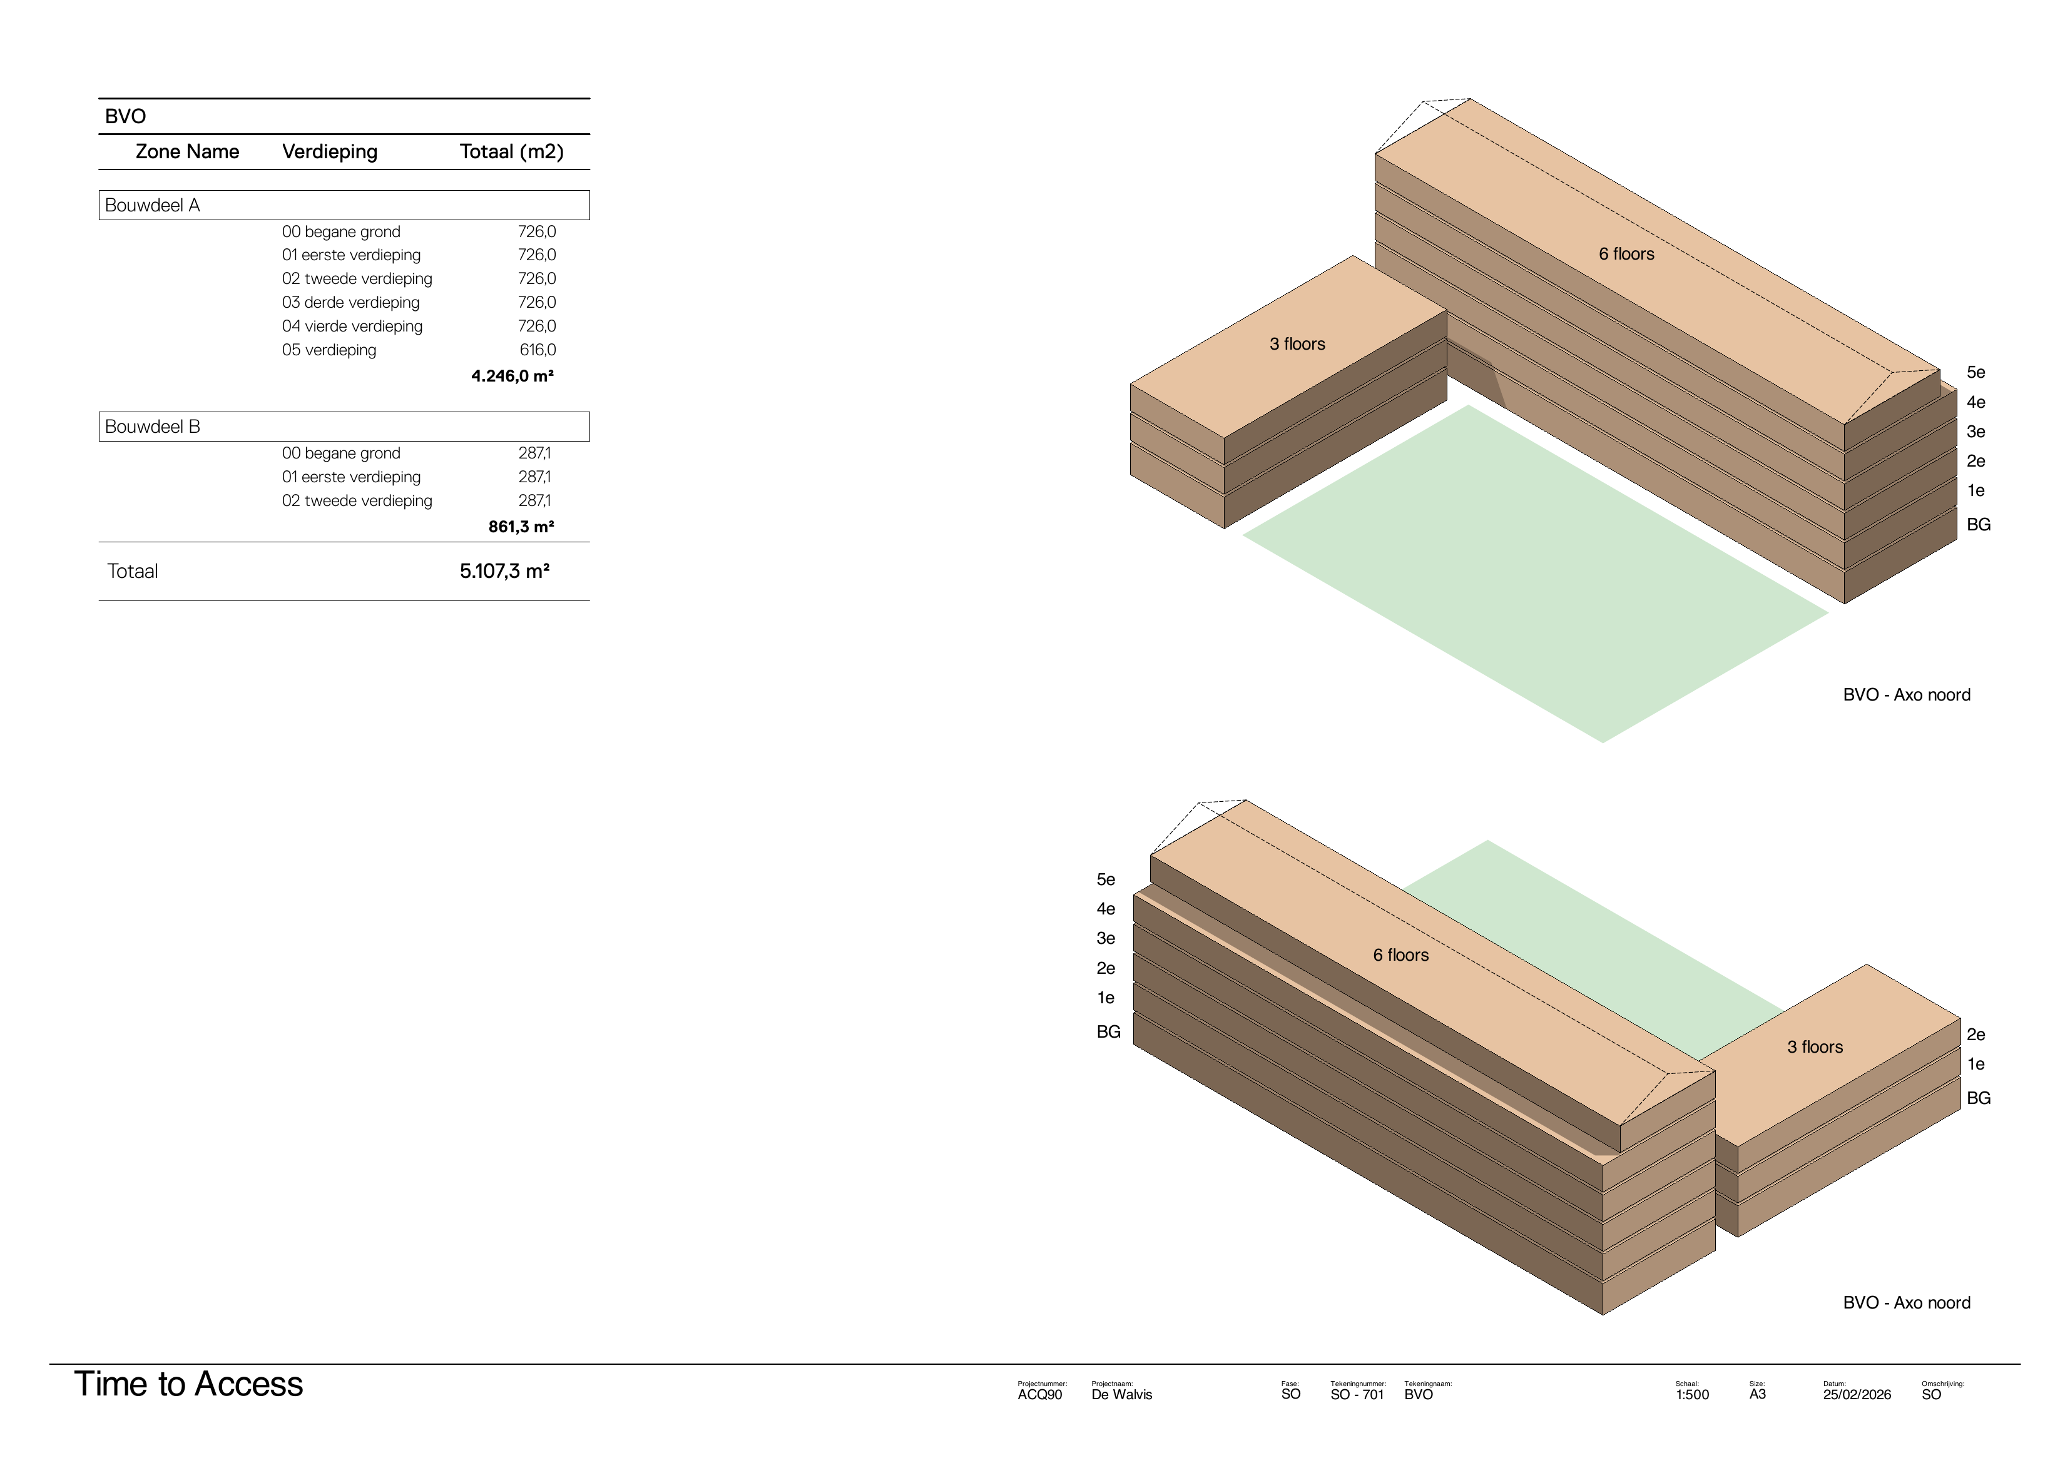Screen dimensions: 2070x1463
Task: Click the lower 'BVO - Axo noord' caption
Action: 1906,1302
